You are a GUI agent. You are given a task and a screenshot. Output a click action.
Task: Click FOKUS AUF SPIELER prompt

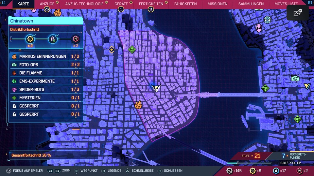(x=25, y=171)
